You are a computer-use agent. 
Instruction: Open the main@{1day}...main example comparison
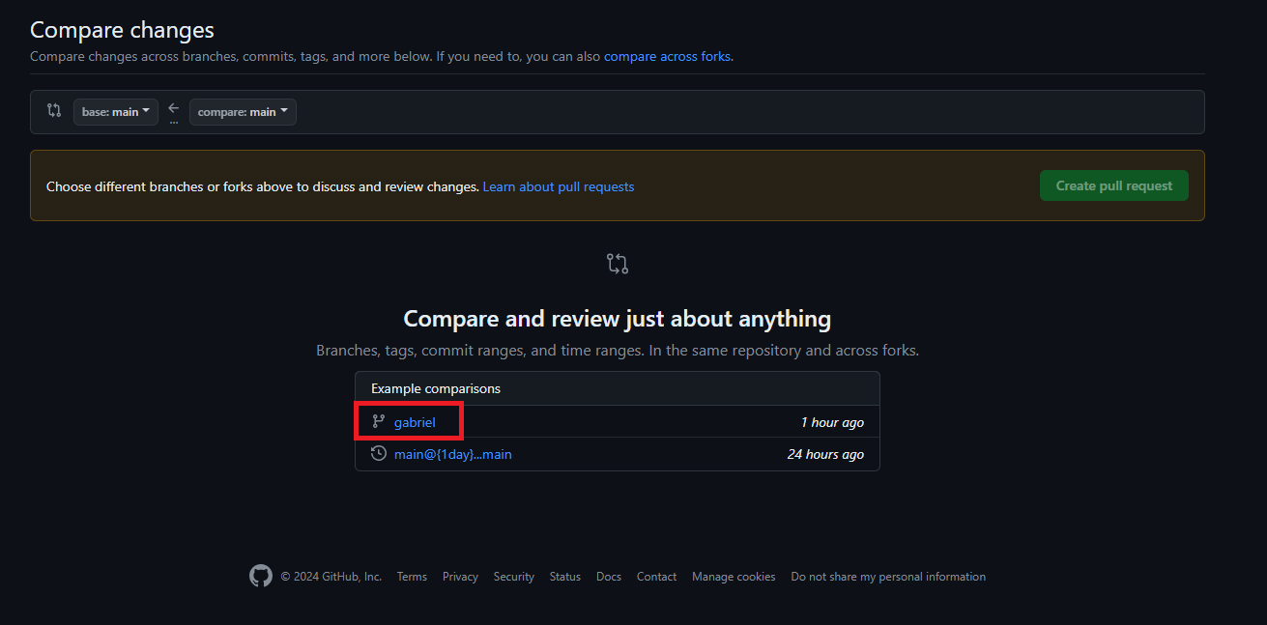(452, 454)
